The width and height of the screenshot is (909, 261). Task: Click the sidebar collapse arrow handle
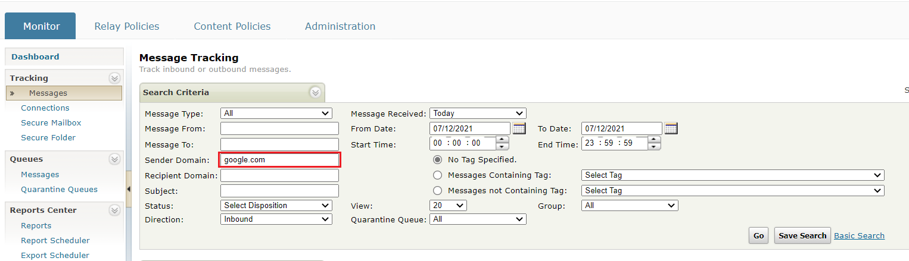129,188
